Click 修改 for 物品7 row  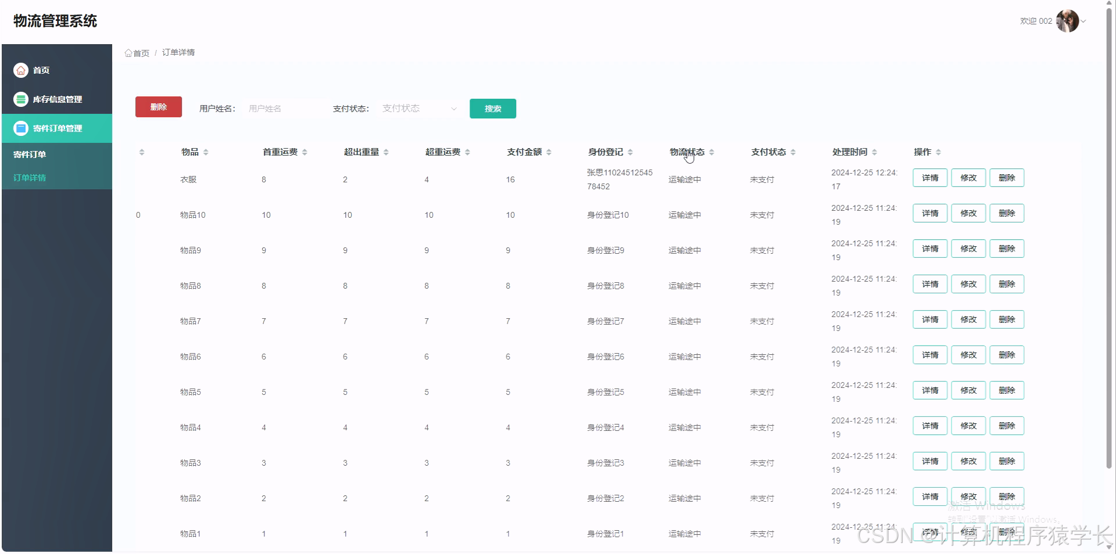pyautogui.click(x=968, y=319)
